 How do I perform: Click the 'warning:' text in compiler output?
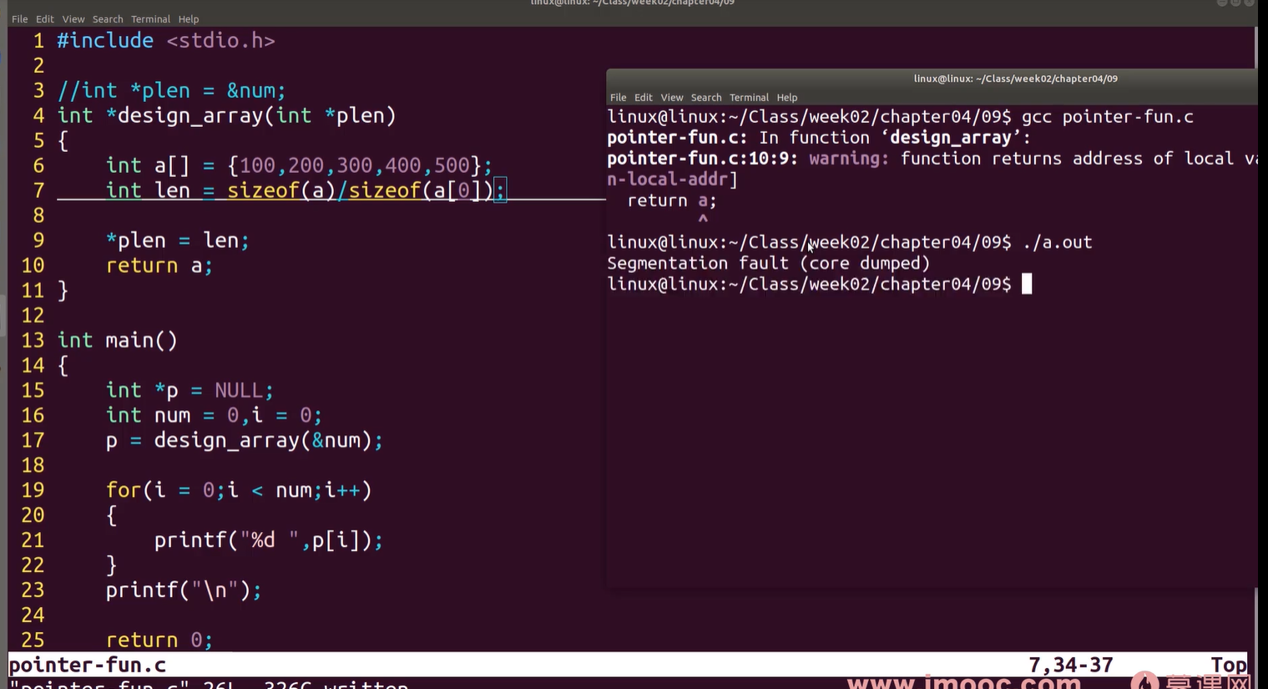pos(849,159)
